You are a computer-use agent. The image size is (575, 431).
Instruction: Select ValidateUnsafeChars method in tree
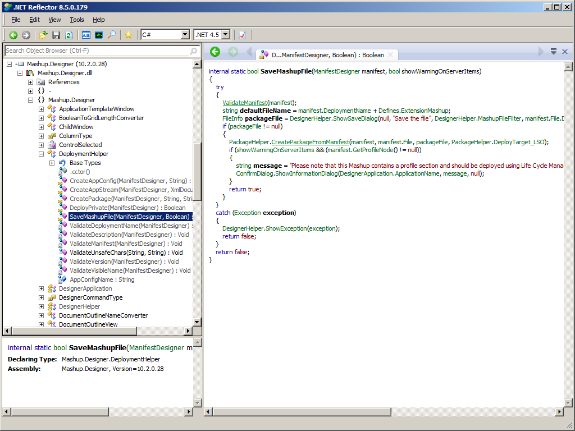[x=126, y=253]
